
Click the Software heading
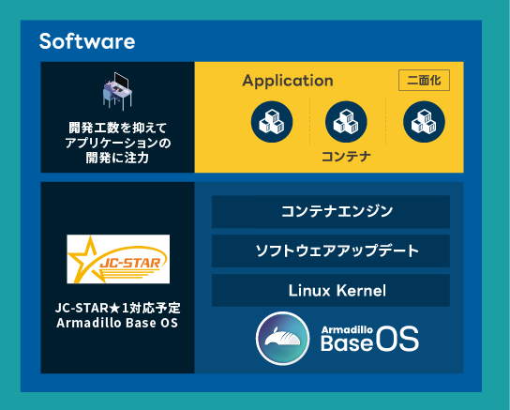click(x=87, y=41)
